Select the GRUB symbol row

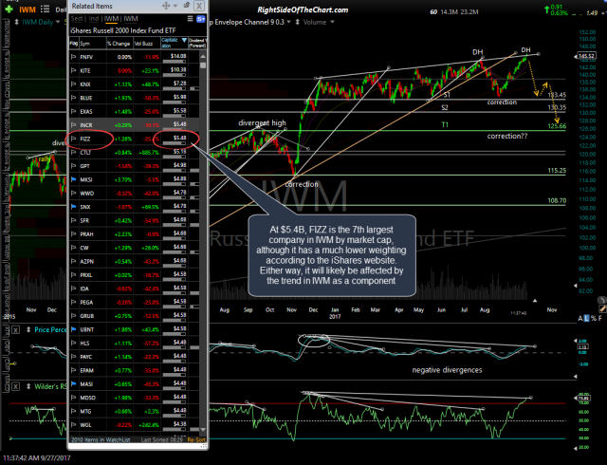coord(135,316)
